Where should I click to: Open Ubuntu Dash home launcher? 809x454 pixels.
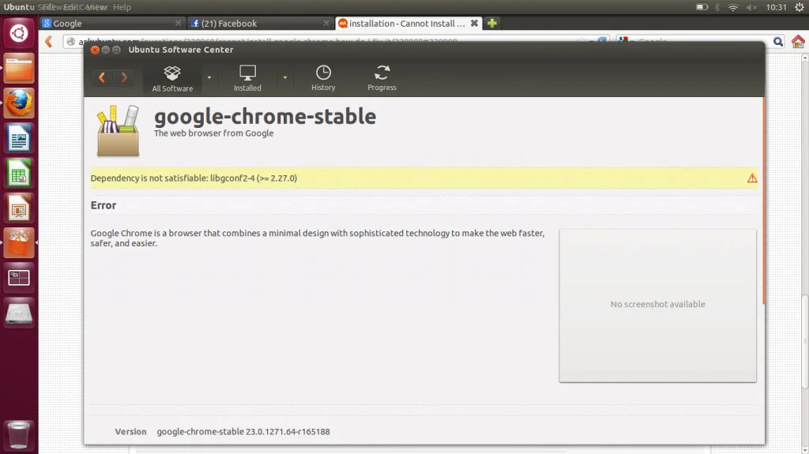[19, 33]
